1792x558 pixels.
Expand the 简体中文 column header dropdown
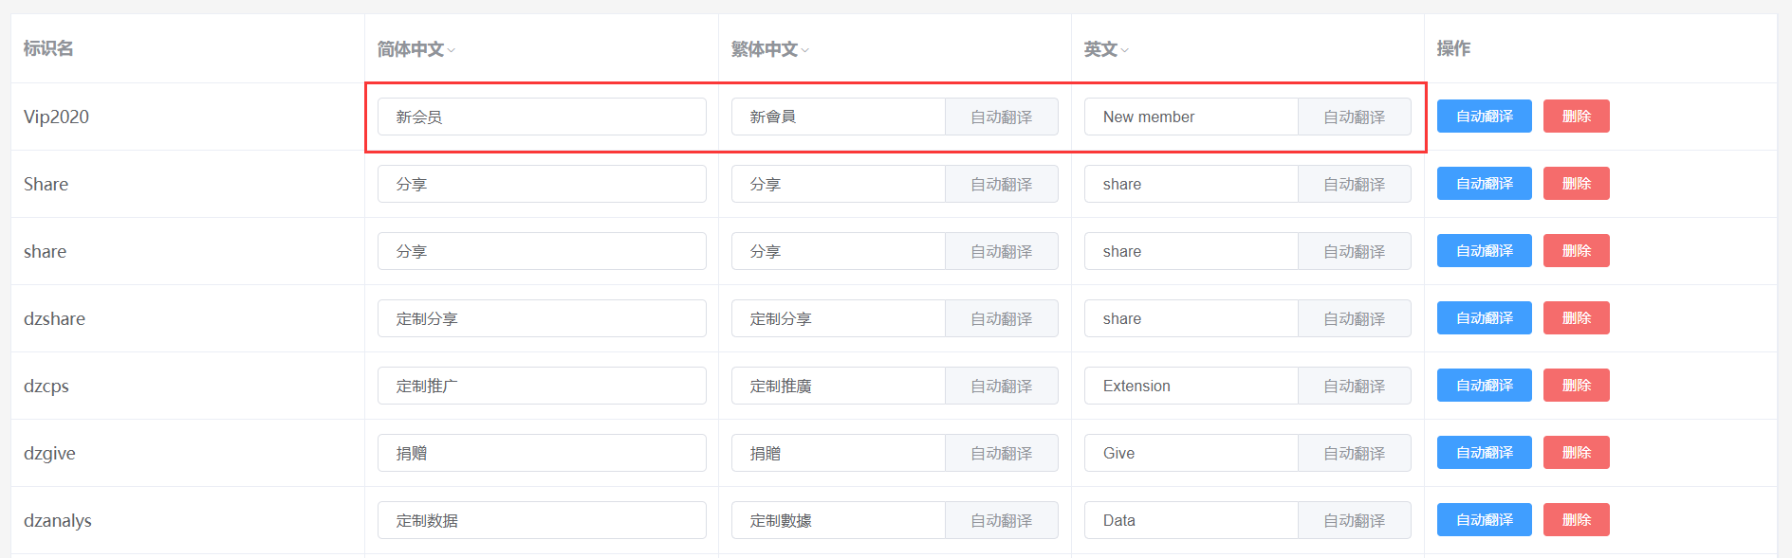pos(451,50)
